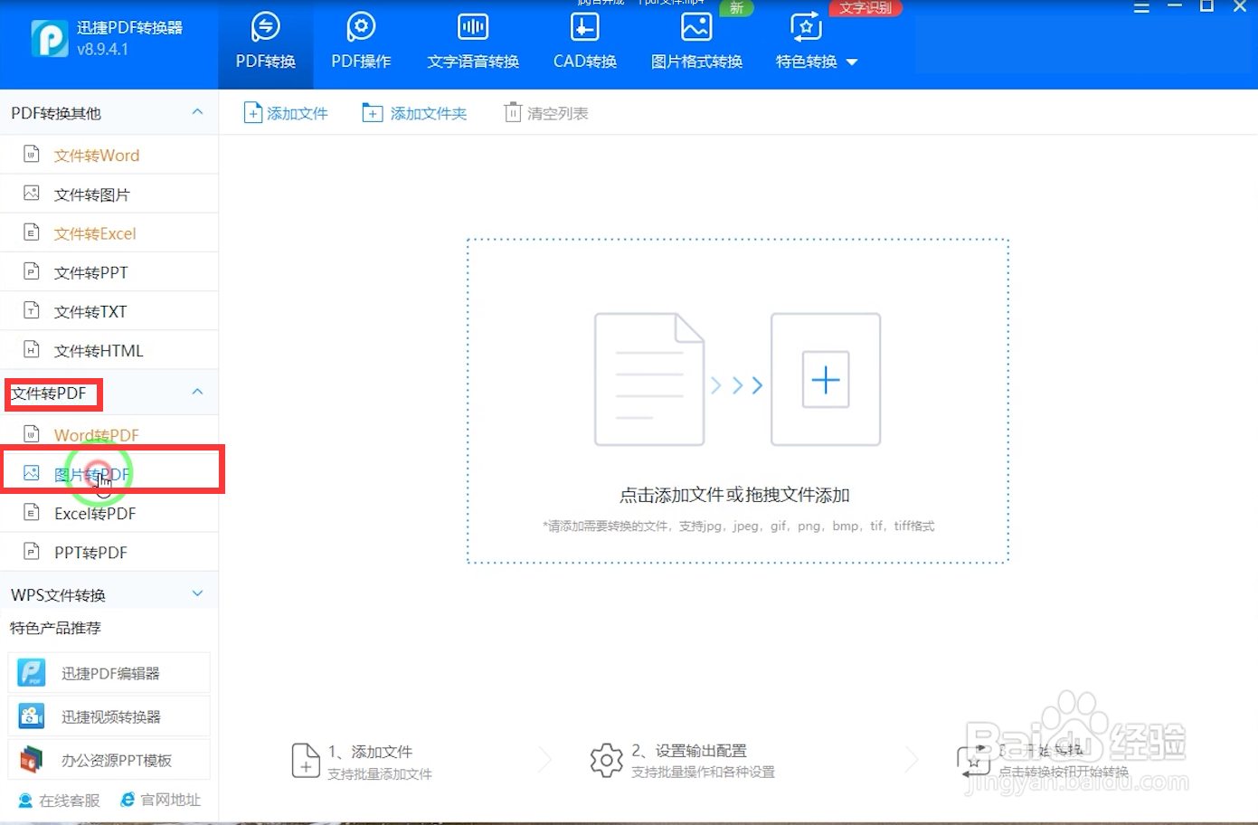Select 文件转HTML in sidebar
This screenshot has height=825, width=1258.
tap(109, 350)
